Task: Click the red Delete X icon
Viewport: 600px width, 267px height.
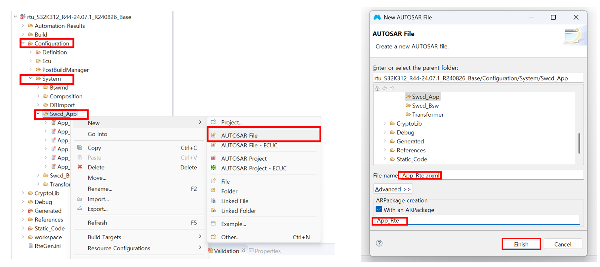Action: tap(80, 167)
